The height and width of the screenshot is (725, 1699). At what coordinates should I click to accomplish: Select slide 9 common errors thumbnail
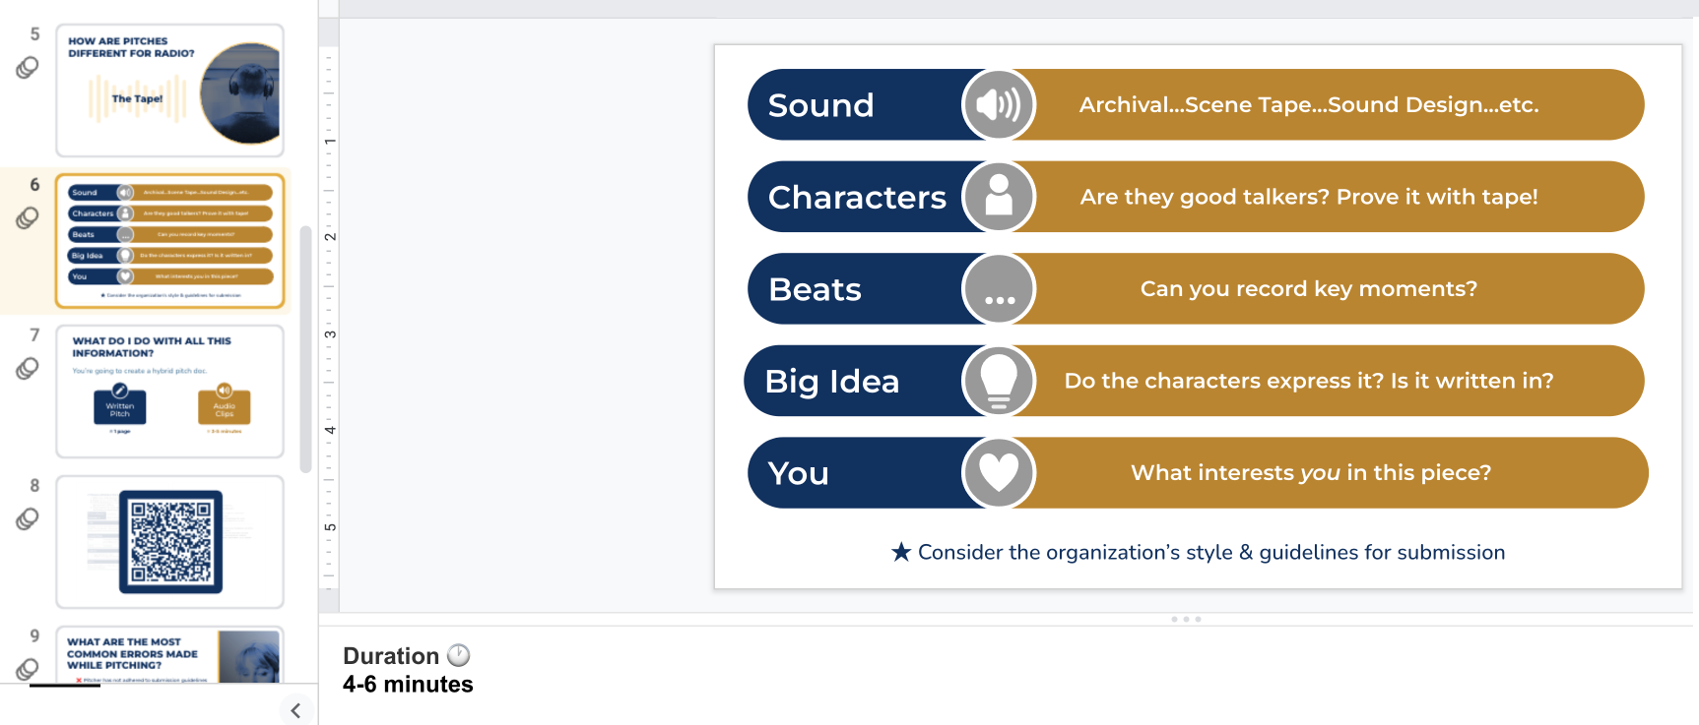[x=169, y=655]
